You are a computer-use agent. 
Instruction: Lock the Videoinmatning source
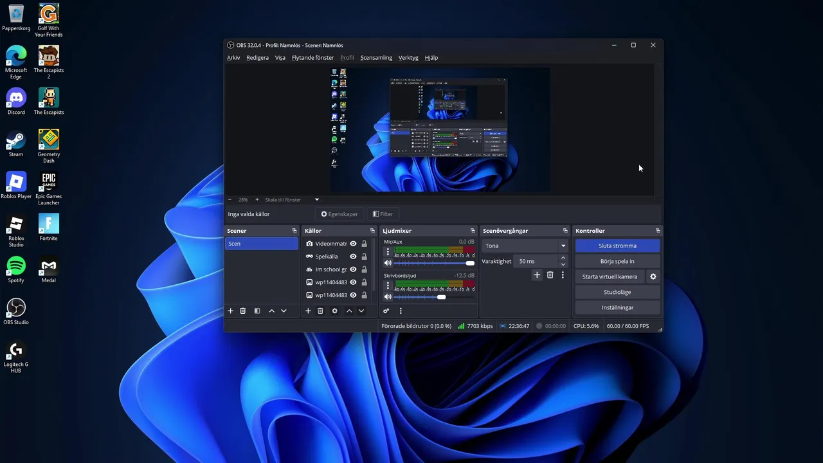[364, 244]
